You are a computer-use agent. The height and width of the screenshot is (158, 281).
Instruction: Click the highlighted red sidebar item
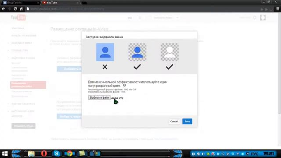[28, 85]
